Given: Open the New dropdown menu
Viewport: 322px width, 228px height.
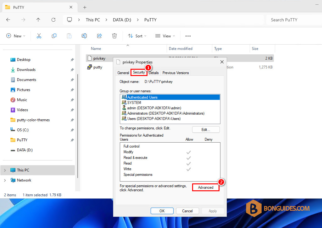Looking at the screenshot, I should (16, 36).
